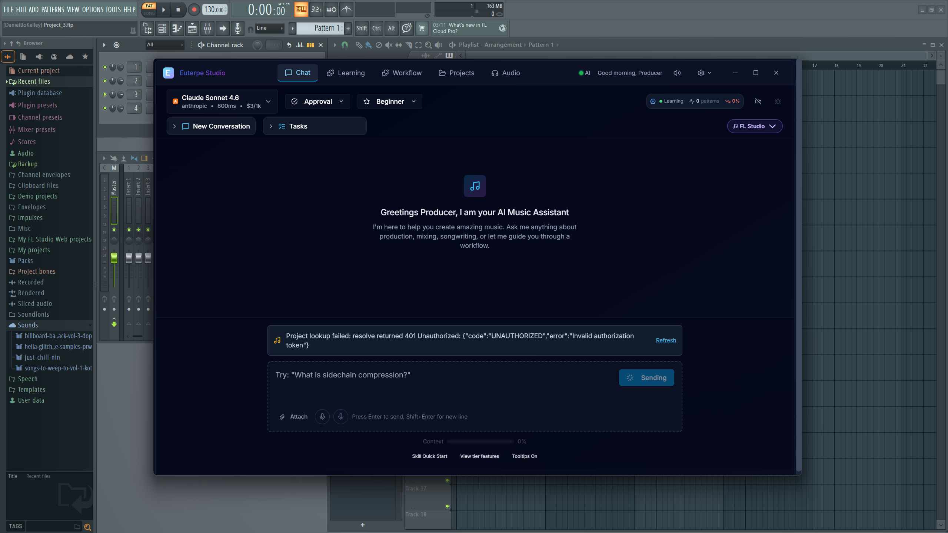Click the first microphone voice input icon

(x=322, y=417)
